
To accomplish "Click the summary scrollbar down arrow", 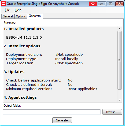I will [x=120, y=100].
